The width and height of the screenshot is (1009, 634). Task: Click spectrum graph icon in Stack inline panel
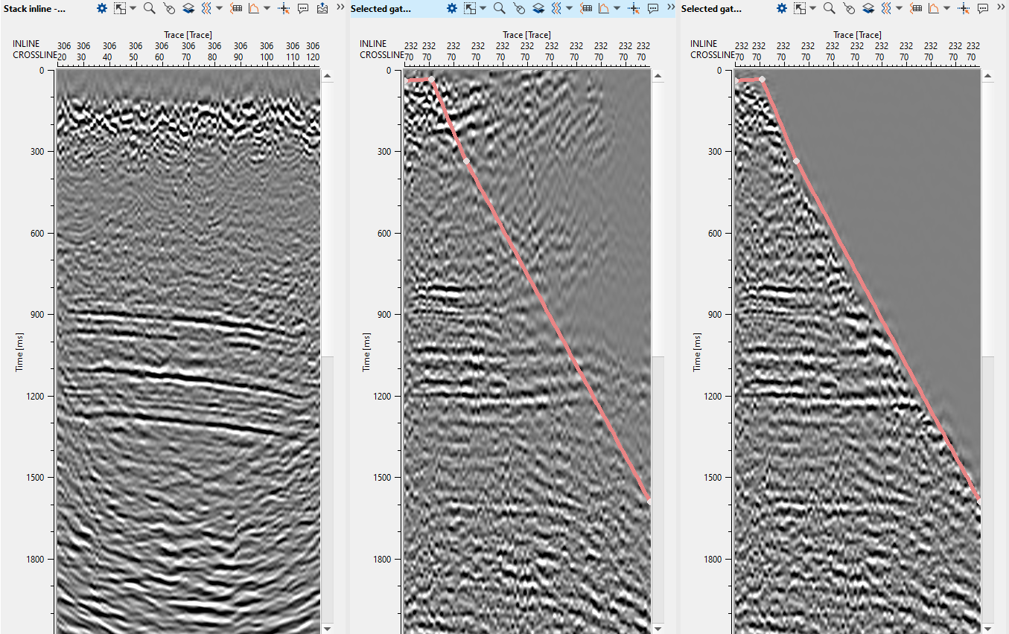click(253, 8)
